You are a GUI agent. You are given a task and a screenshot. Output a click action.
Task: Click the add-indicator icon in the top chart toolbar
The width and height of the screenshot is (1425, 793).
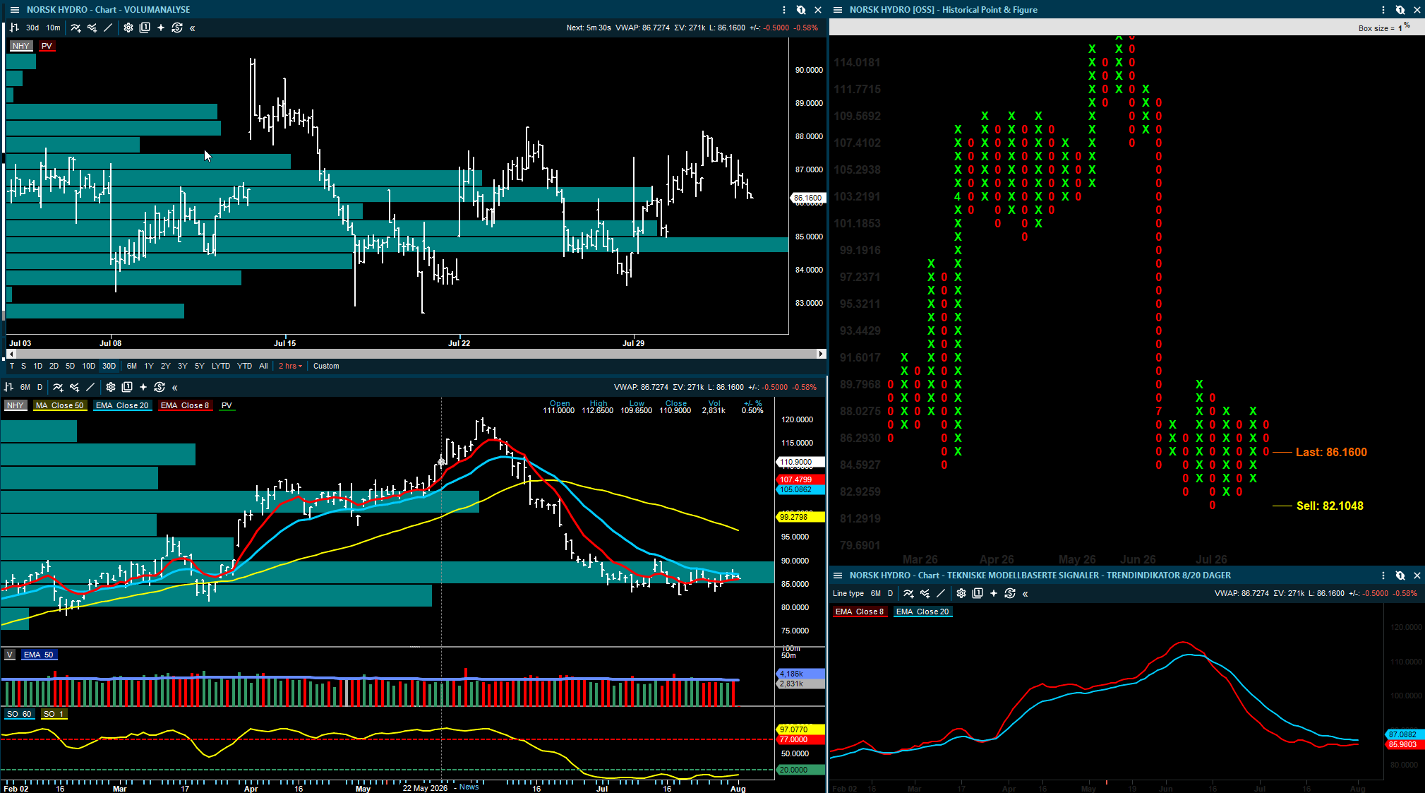(x=76, y=28)
